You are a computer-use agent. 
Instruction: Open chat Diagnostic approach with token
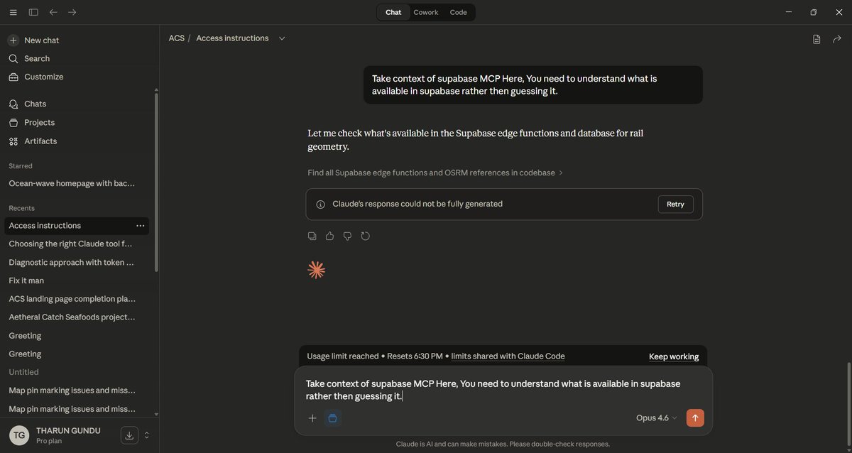click(71, 262)
